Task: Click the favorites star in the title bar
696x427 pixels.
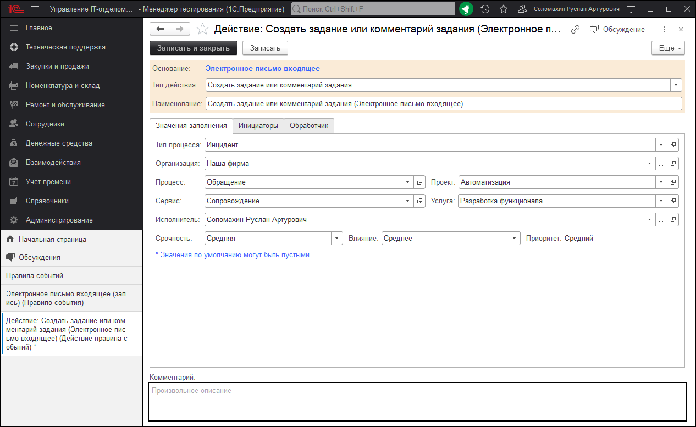Action: tap(502, 9)
